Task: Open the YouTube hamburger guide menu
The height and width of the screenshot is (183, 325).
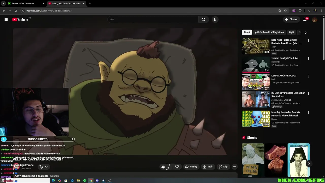Action: [6, 20]
